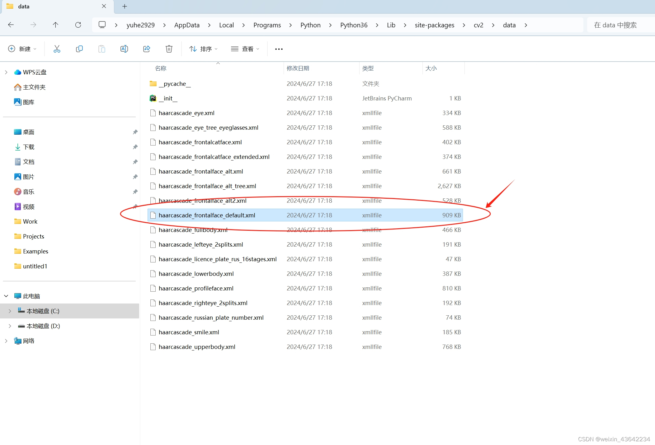
Task: Open the see-more (...) toolbar menu
Action: point(278,49)
